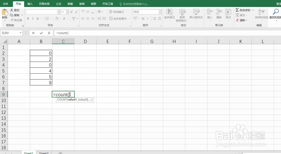Open the File tab (文件)
Viewport: 281px width, 154px height.
[x=6, y=4]
